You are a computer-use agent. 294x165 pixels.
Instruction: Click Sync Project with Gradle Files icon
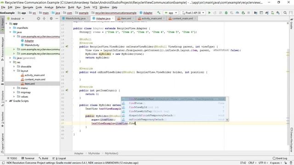click(x=267, y=13)
